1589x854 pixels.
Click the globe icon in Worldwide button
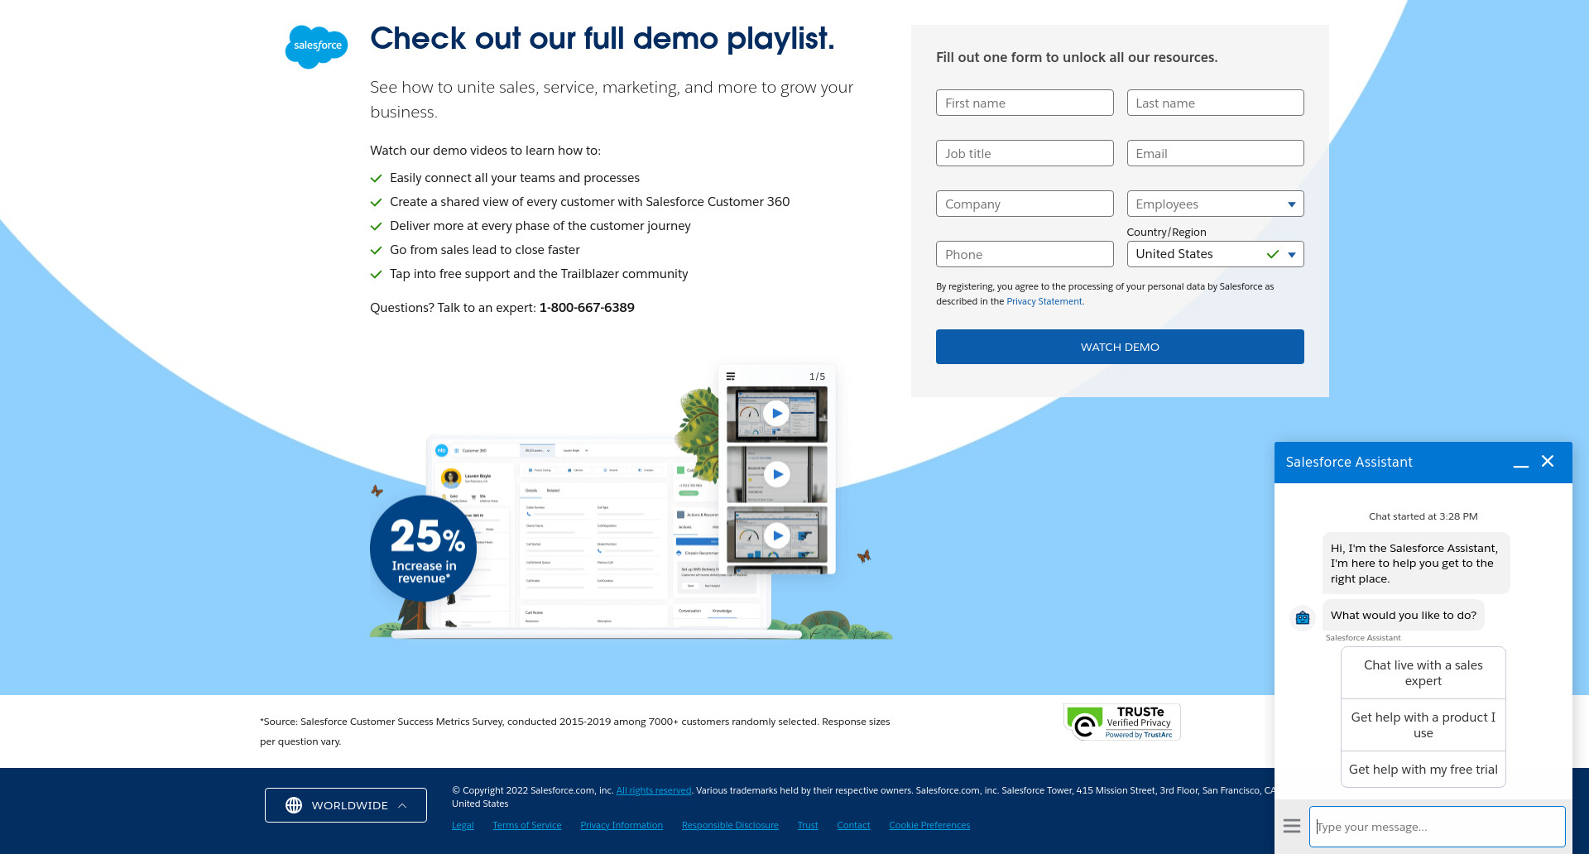[x=294, y=805]
